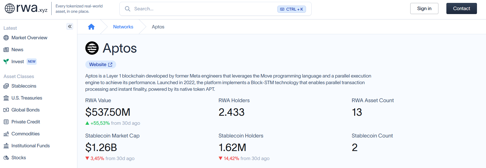Click the Stablecoin Count label
Image resolution: width=486 pixels, height=168 pixels.
tap(372, 136)
